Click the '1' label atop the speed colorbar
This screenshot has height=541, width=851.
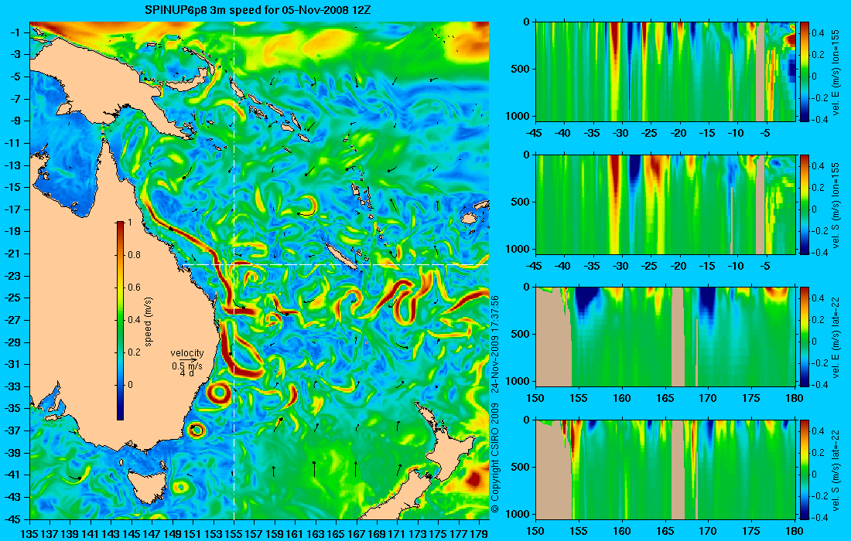pyautogui.click(x=128, y=223)
